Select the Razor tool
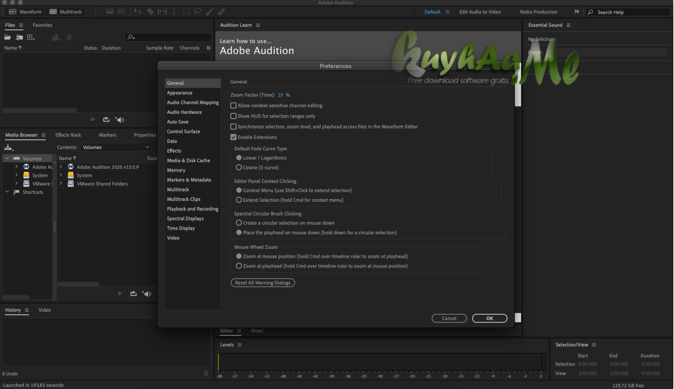Viewport: 674px width, 389px height. [150, 12]
